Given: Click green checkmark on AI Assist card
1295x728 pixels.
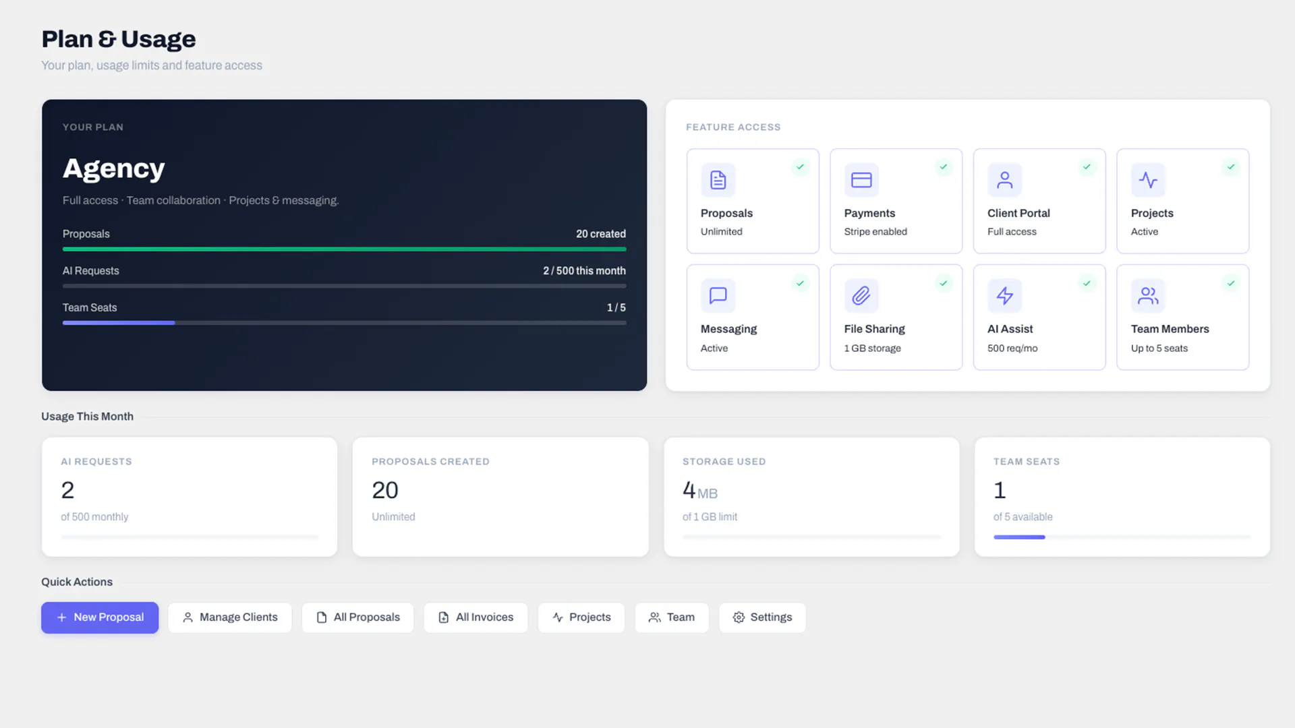Looking at the screenshot, I should pos(1087,283).
